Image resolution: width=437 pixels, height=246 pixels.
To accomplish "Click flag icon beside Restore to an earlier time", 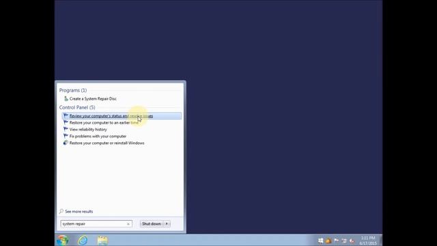I will point(66,122).
